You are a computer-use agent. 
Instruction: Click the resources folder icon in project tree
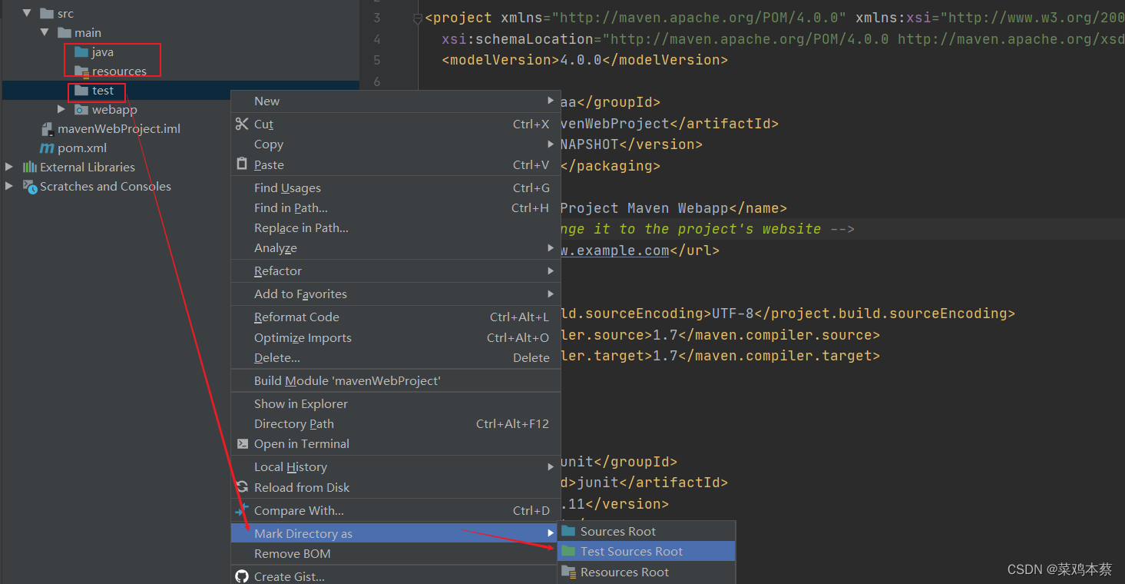click(x=81, y=71)
